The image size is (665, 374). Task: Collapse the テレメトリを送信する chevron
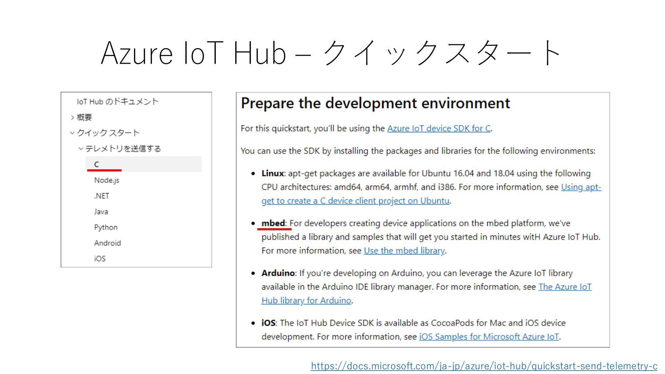click(x=81, y=149)
